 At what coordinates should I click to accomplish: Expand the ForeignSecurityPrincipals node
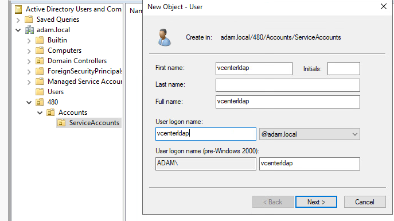[x=29, y=72]
